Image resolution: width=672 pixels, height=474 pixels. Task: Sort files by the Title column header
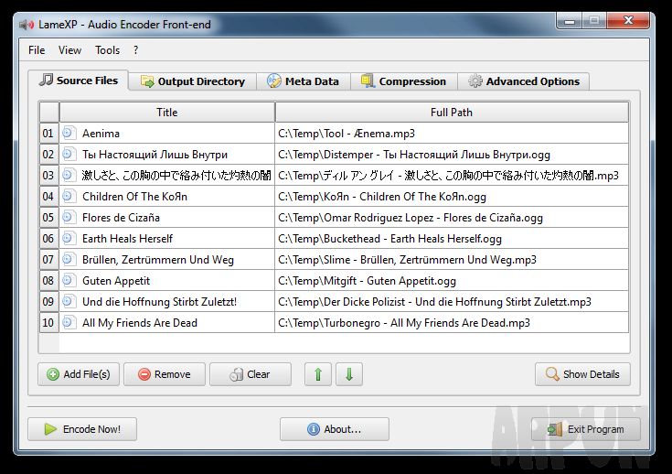tap(167, 113)
